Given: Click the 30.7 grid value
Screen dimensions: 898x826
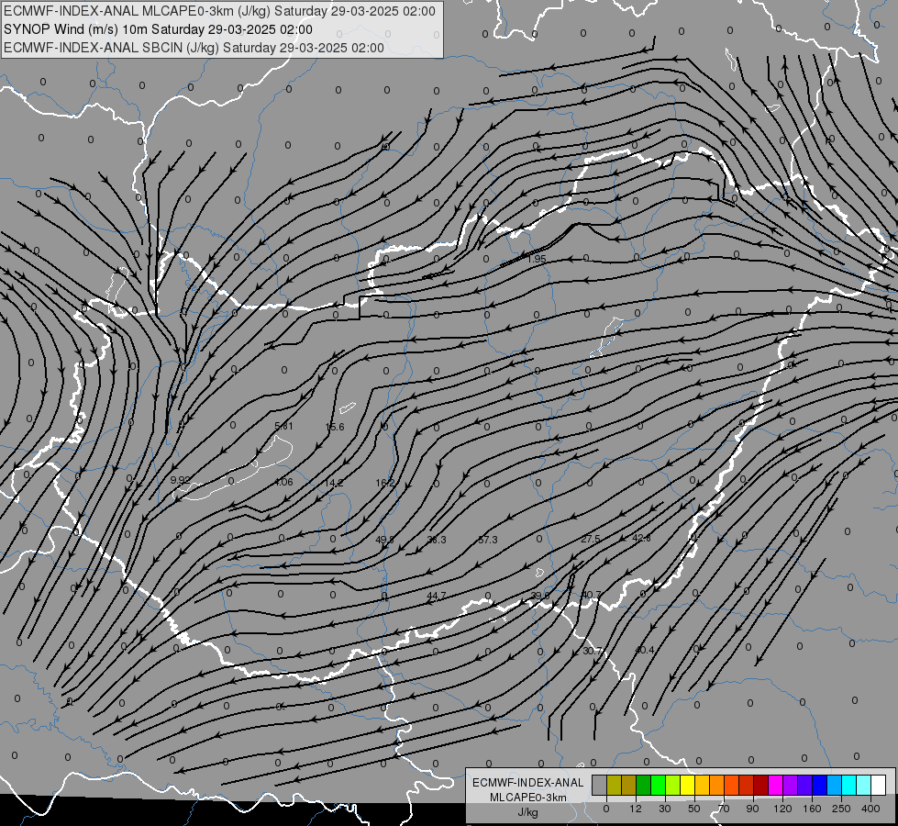Looking at the screenshot, I should (x=593, y=652).
